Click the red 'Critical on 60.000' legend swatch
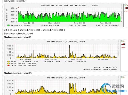The height and width of the screenshot is (95, 128). 9,66
